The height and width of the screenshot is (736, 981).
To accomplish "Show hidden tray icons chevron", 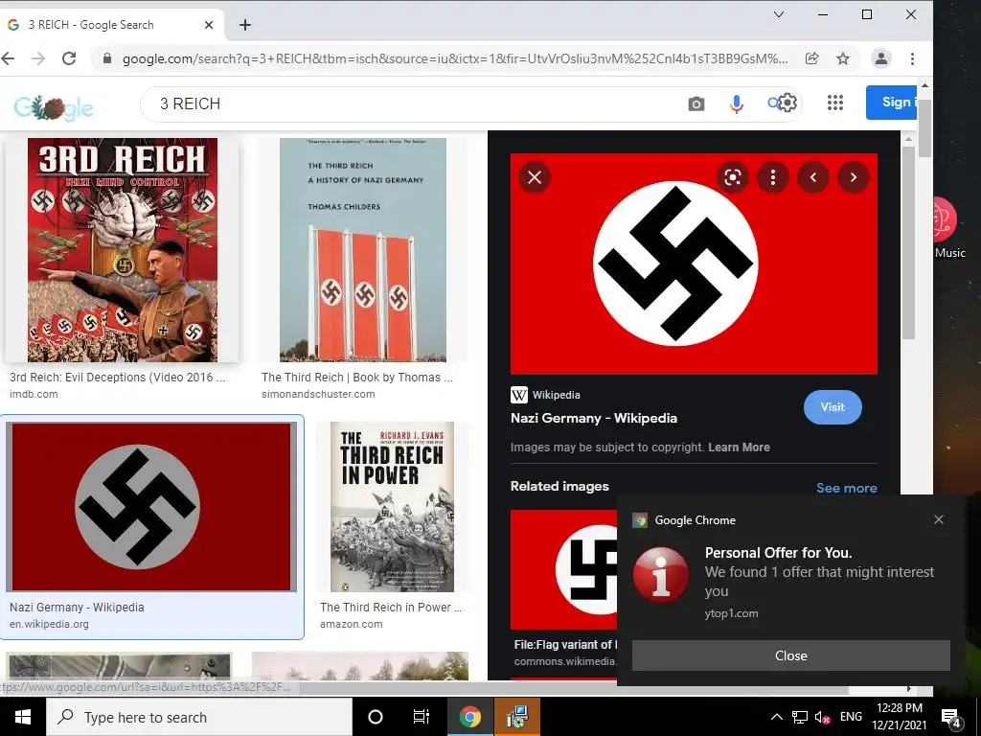I will (x=776, y=717).
